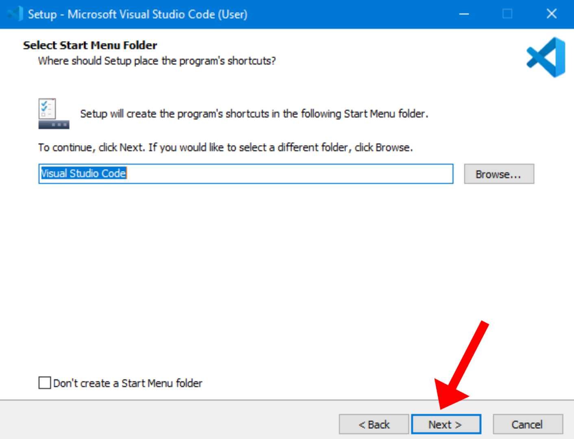The width and height of the screenshot is (574, 439).
Task: Click 'To continue, click Next' instruction text
Action: coord(225,147)
